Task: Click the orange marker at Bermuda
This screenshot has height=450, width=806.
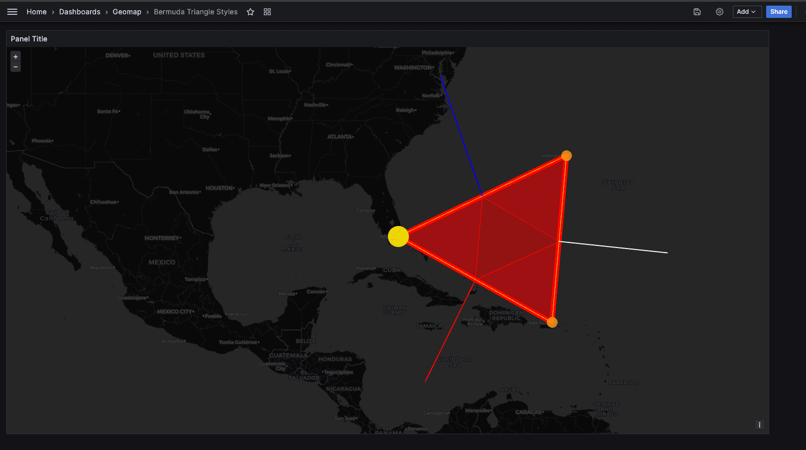Action: (x=566, y=155)
